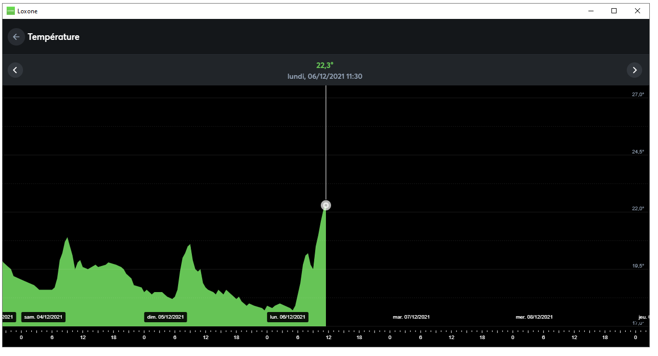Click the 24,5° axis label
The height and width of the screenshot is (356, 658).
[x=638, y=152]
